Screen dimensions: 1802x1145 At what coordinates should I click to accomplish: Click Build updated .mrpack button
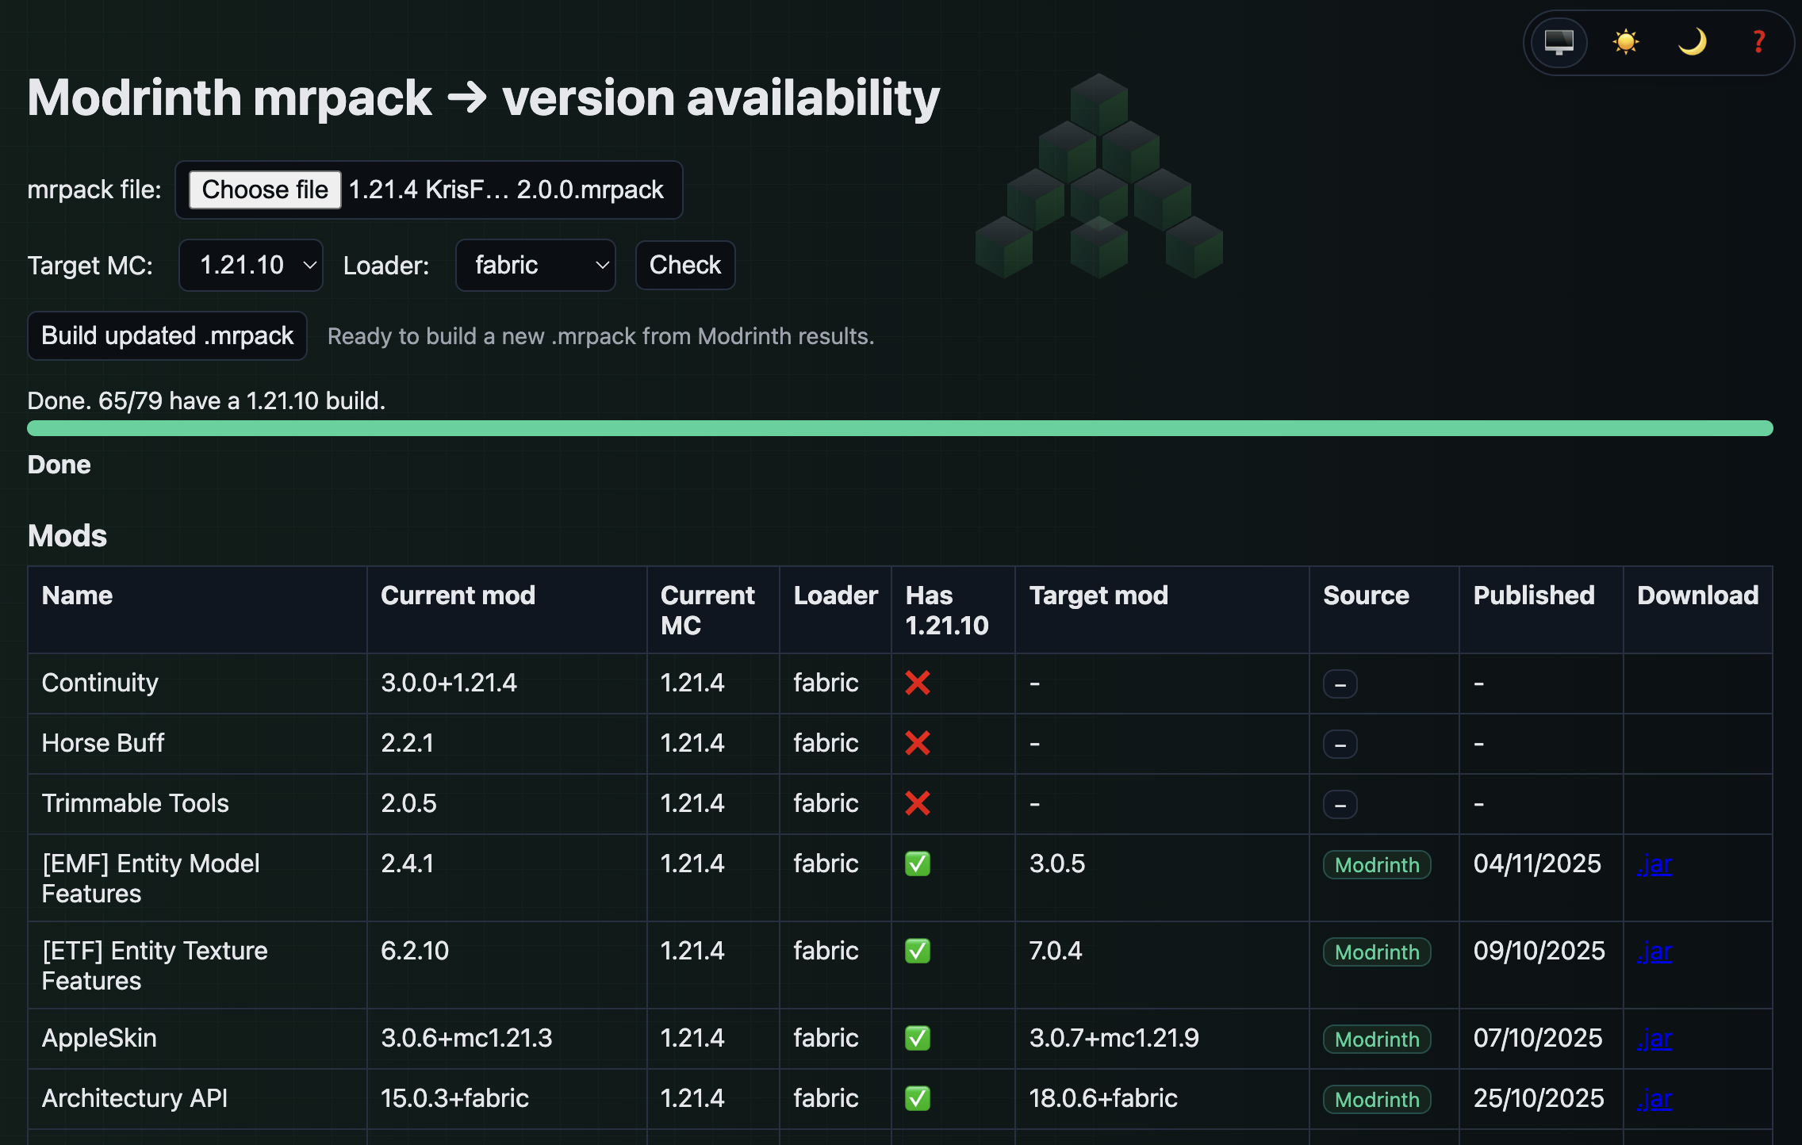click(x=167, y=335)
